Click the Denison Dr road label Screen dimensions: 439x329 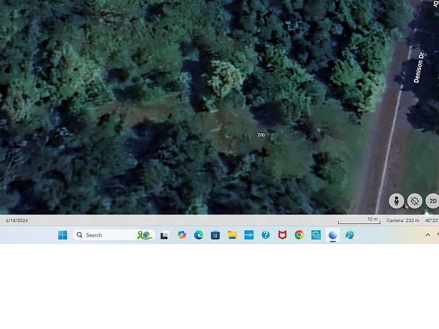[419, 68]
